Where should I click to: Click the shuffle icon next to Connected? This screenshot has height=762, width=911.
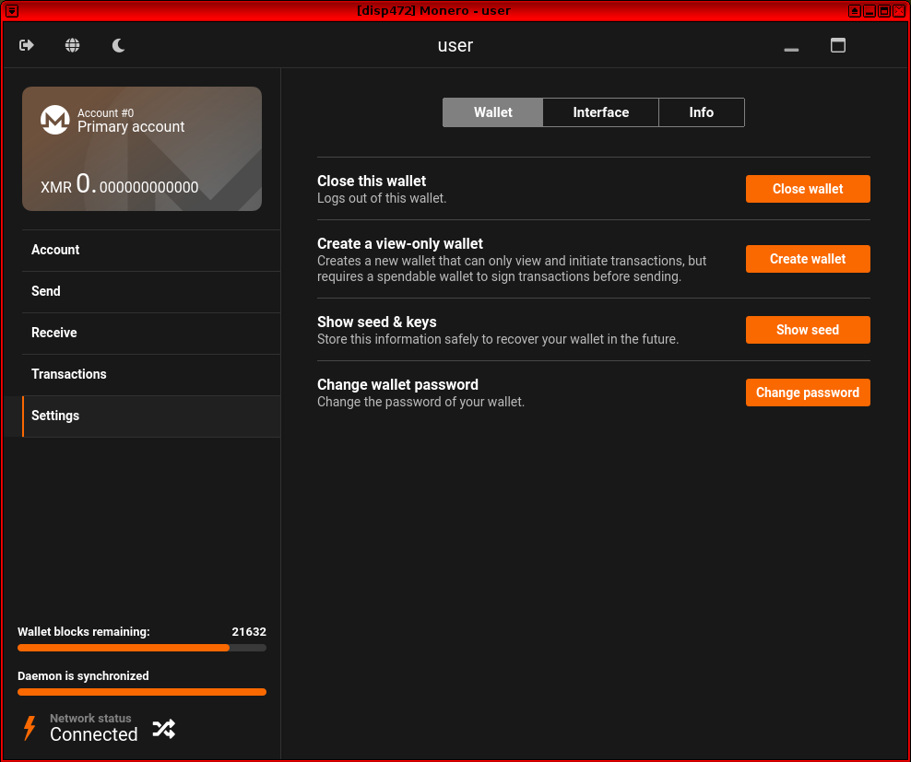pyautogui.click(x=163, y=729)
